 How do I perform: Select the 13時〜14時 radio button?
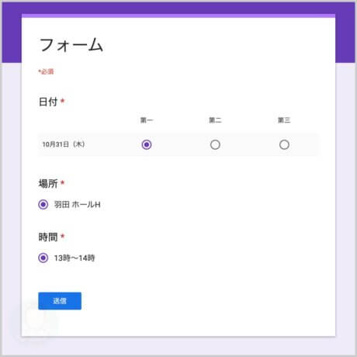click(x=43, y=258)
